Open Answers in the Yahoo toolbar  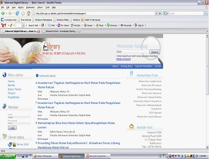coord(112,25)
